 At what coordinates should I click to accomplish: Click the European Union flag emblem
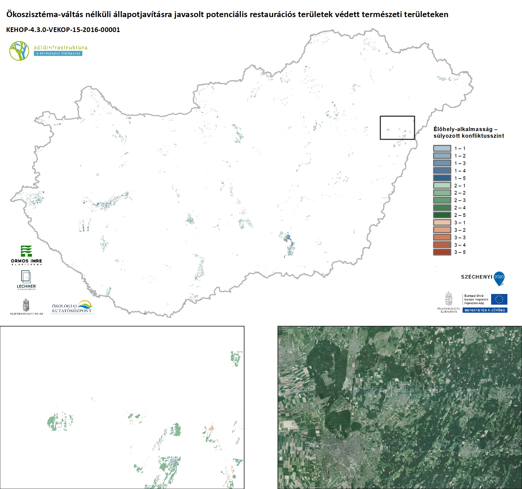(x=499, y=299)
